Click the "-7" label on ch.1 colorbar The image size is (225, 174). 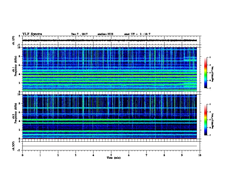pos(209,88)
